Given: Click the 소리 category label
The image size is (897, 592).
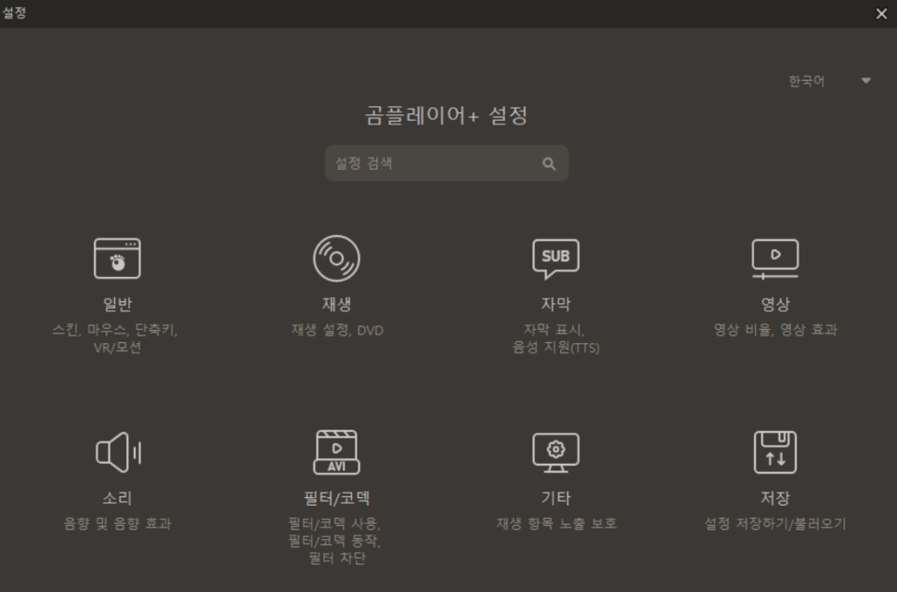Looking at the screenshot, I should click(x=117, y=498).
